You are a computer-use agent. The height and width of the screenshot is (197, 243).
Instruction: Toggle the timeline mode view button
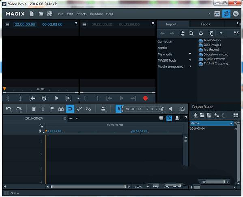click(169, 118)
